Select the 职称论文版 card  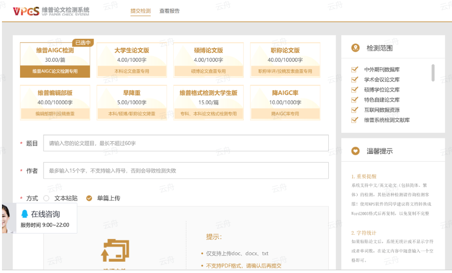pos(285,60)
